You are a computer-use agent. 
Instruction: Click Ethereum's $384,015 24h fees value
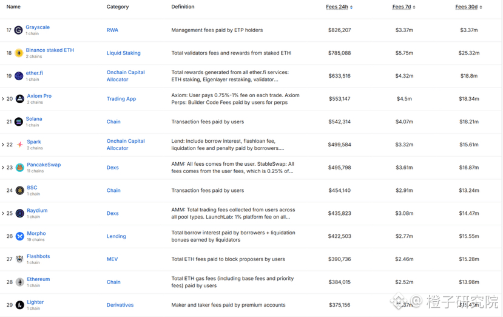point(339,282)
